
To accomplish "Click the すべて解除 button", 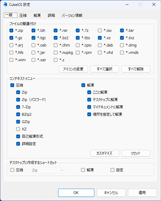I will pyautogui.click(x=136, y=69).
